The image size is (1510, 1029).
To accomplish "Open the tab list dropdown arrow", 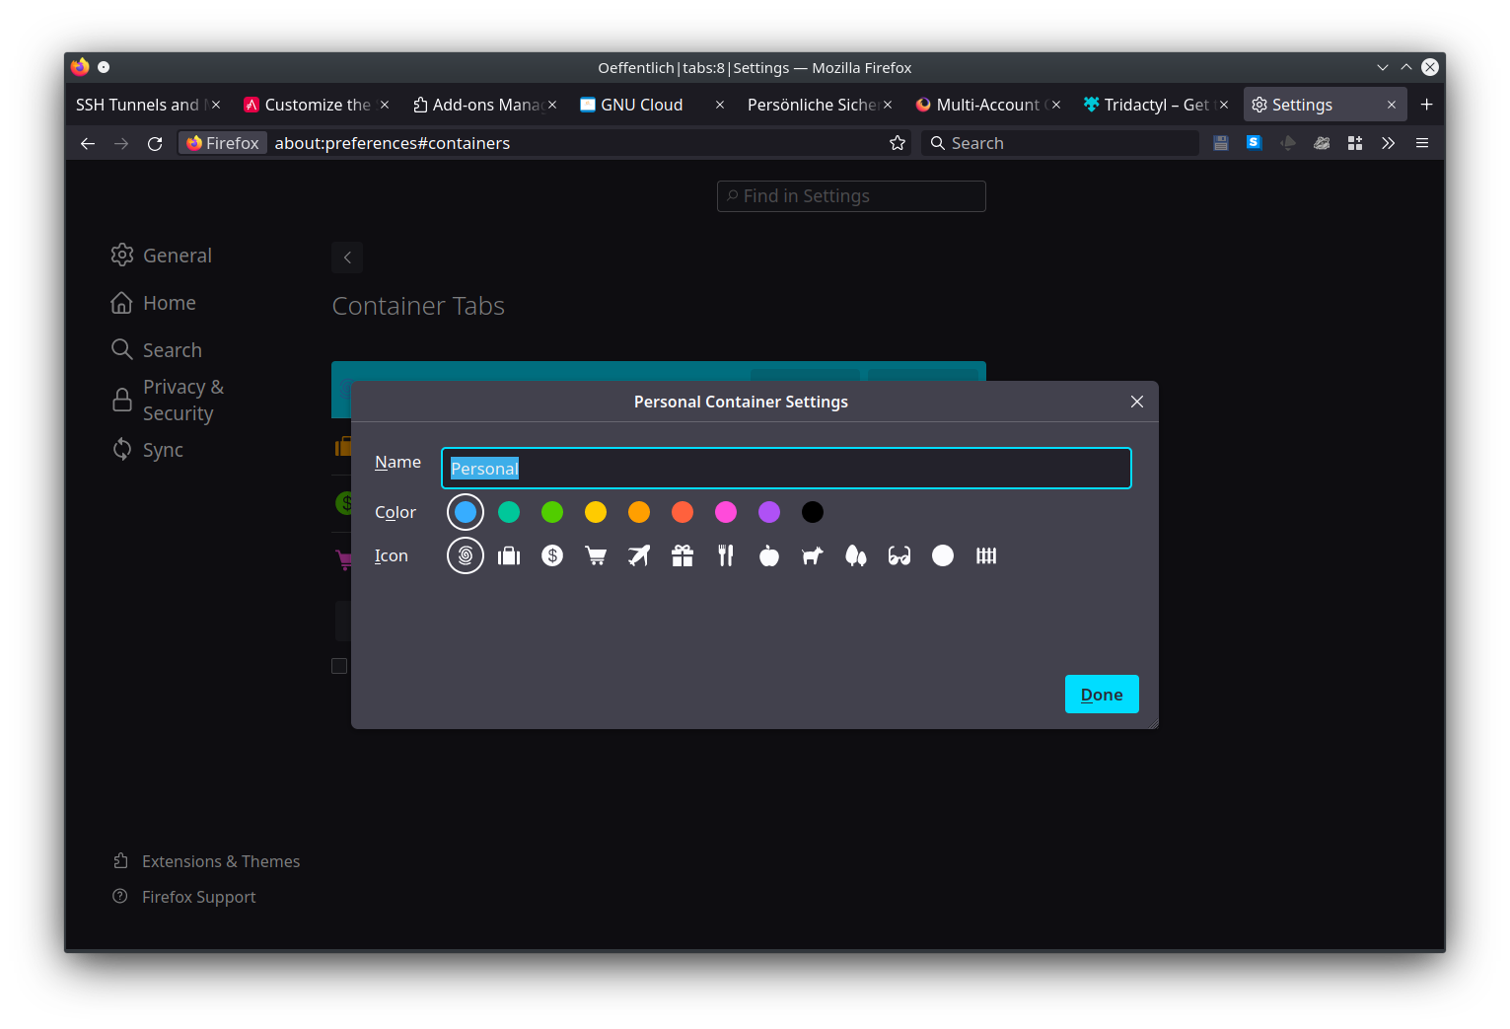I will (1382, 67).
